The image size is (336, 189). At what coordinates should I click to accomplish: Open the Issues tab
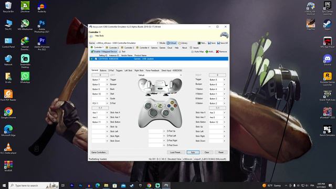(x=194, y=48)
